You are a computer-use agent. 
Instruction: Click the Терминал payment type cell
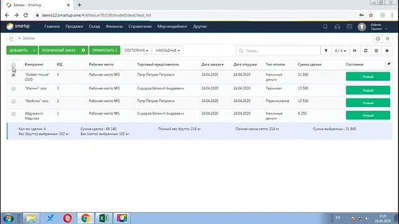[x=274, y=88]
